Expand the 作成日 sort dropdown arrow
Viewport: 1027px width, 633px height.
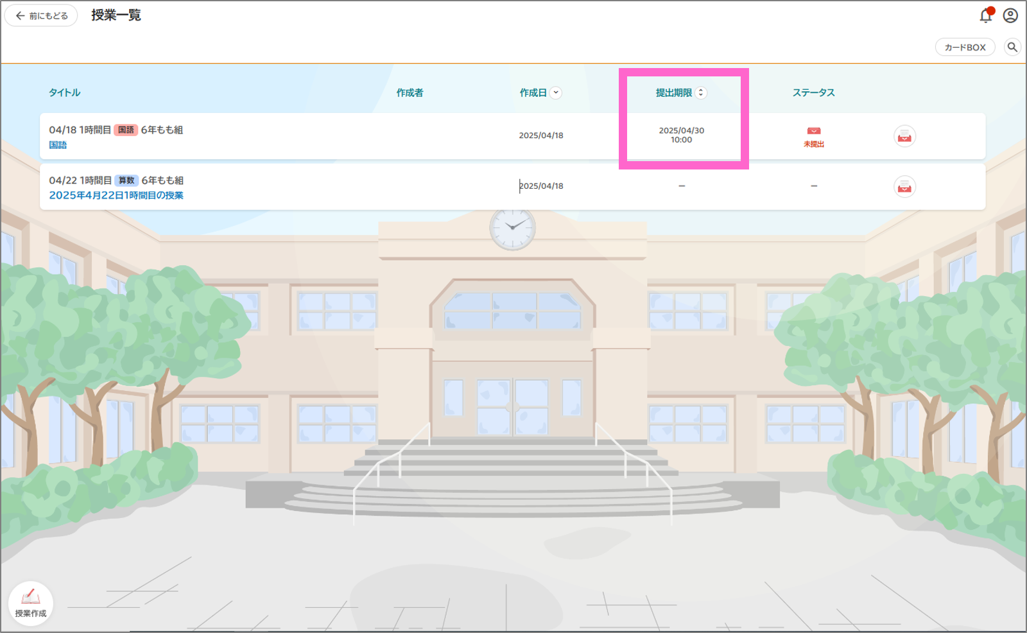[556, 92]
